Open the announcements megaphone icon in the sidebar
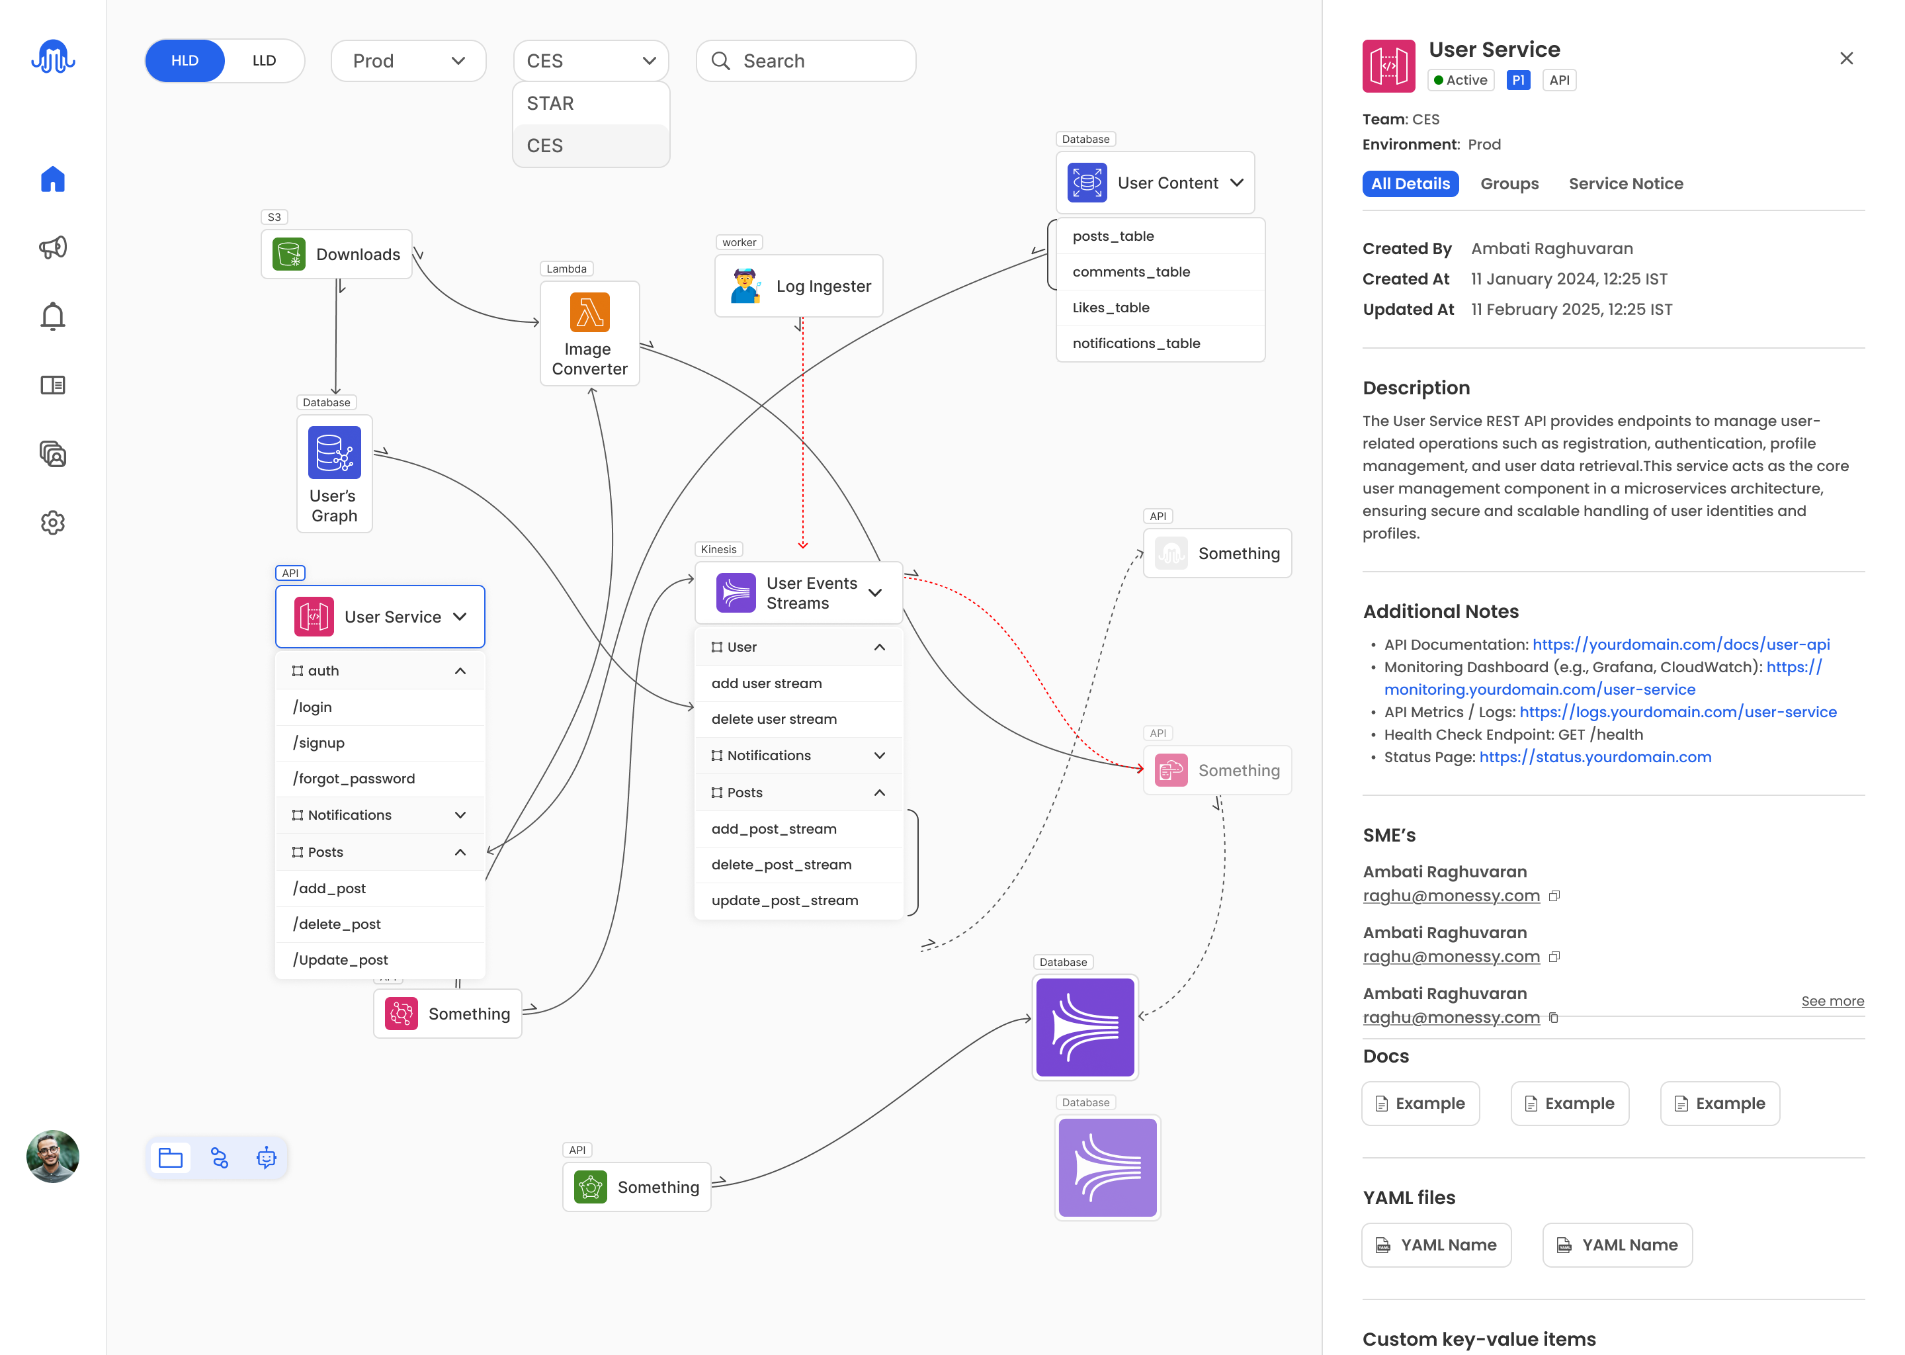 pyautogui.click(x=52, y=247)
